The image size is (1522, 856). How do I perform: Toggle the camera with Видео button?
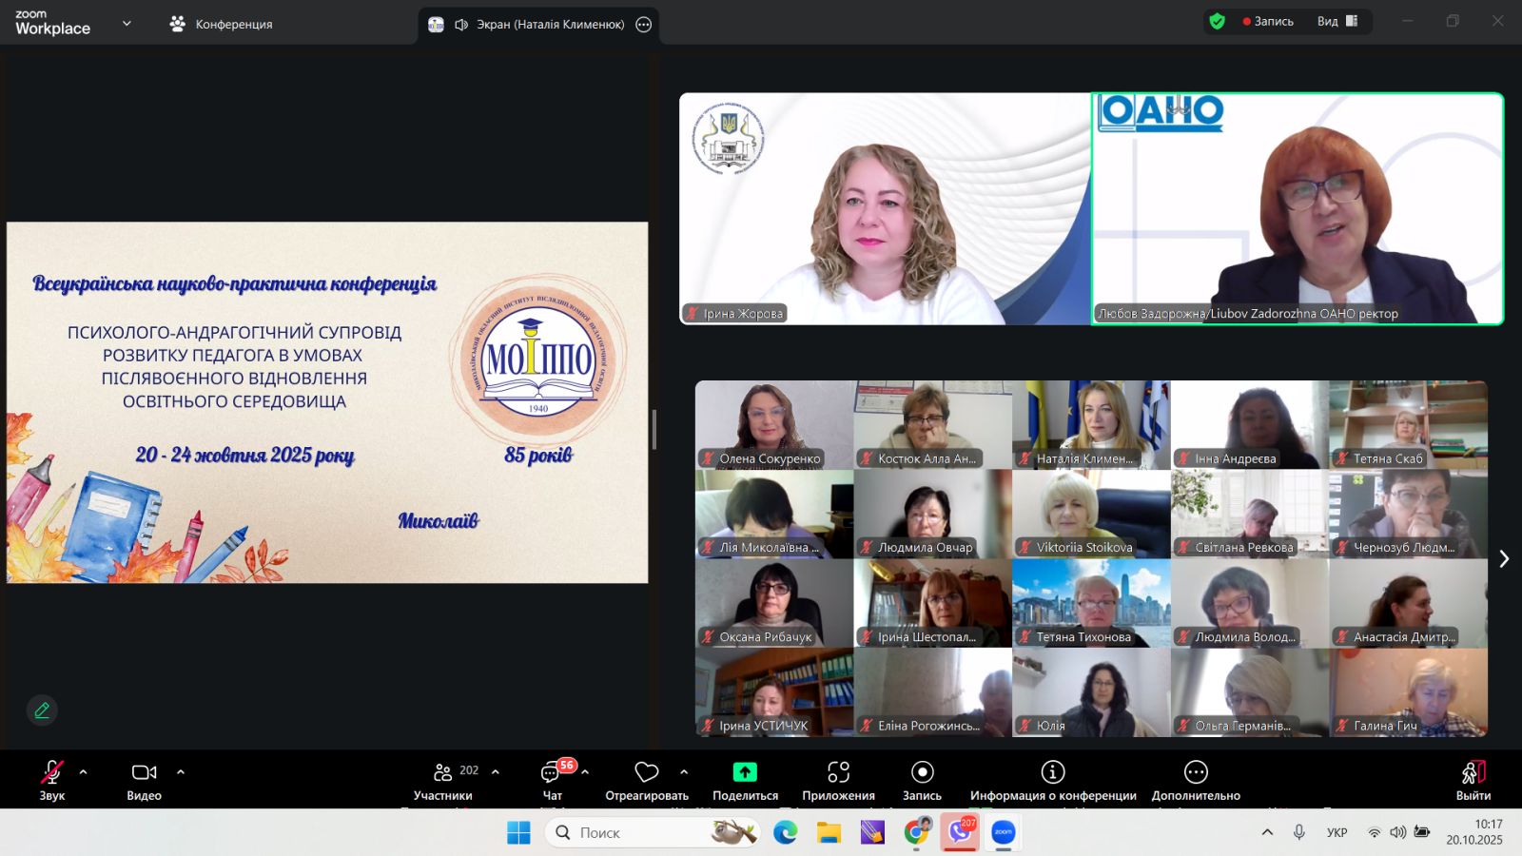pos(144,772)
